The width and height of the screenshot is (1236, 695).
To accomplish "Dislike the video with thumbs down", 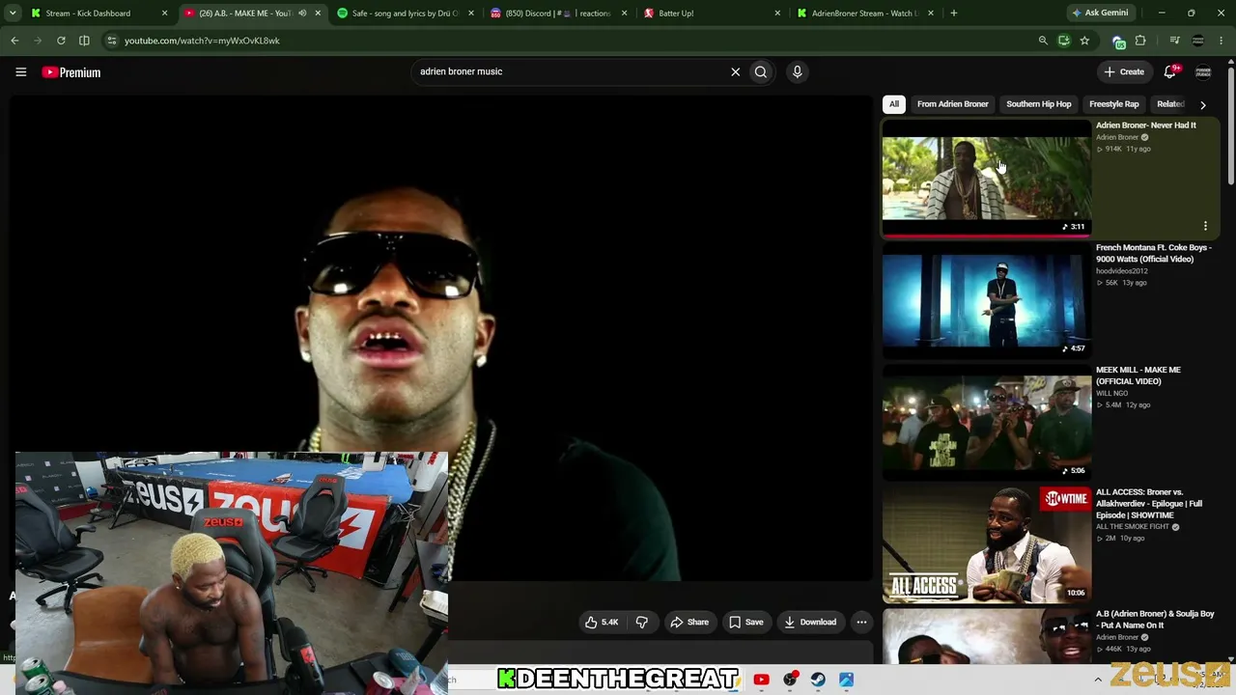I will point(642,622).
